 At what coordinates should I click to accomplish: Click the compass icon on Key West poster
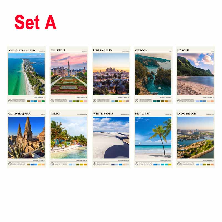tap(137, 164)
